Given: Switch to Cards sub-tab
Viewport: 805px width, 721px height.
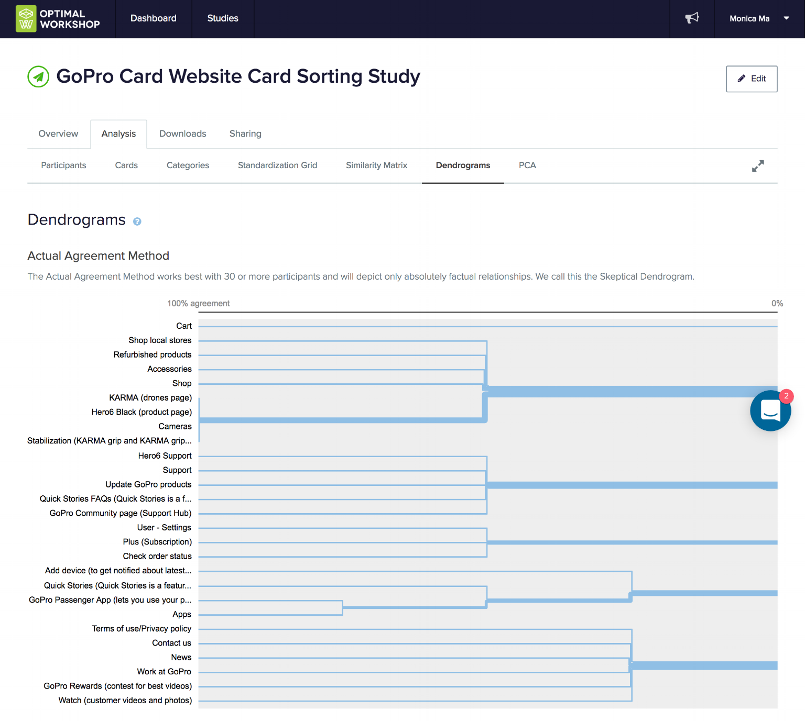Looking at the screenshot, I should (x=126, y=165).
